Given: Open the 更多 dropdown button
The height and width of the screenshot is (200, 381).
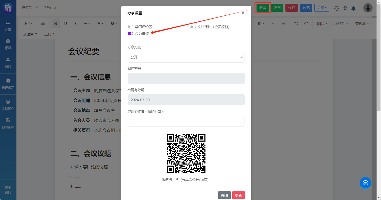Looking at the screenshot, I should 322,8.
